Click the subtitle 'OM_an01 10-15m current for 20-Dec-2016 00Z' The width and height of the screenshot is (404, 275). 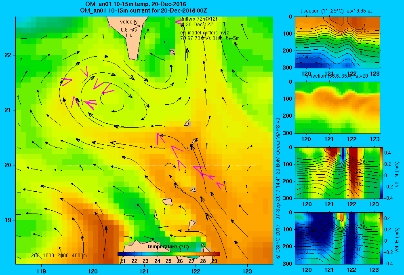click(143, 11)
